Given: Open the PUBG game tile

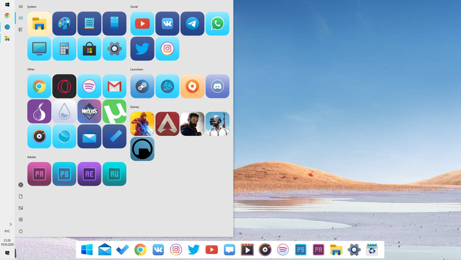Looking at the screenshot, I should [x=217, y=124].
